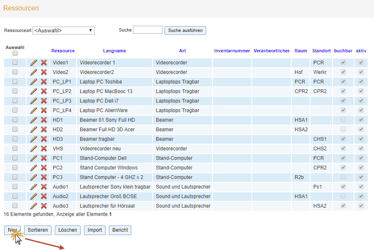Sort by buchbar column header
Screen dimensions: 374x250
point(343,51)
